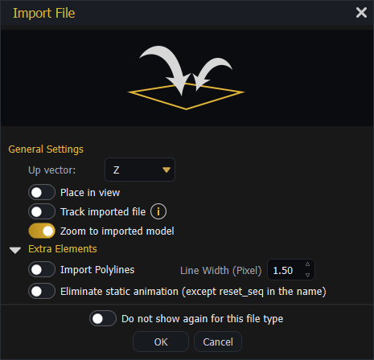374x360 pixels.
Task: Enable the Place in view toggle
Action: [x=42, y=192]
